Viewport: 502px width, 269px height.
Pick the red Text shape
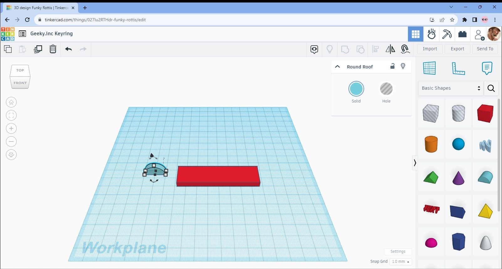click(431, 209)
